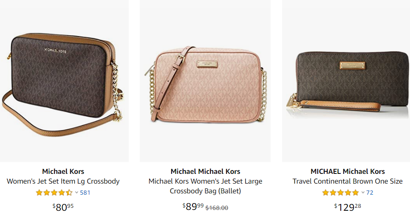The width and height of the screenshot is (410, 215).
Task: Expand rating breakdown chevron next to 72
Action: 363,193
